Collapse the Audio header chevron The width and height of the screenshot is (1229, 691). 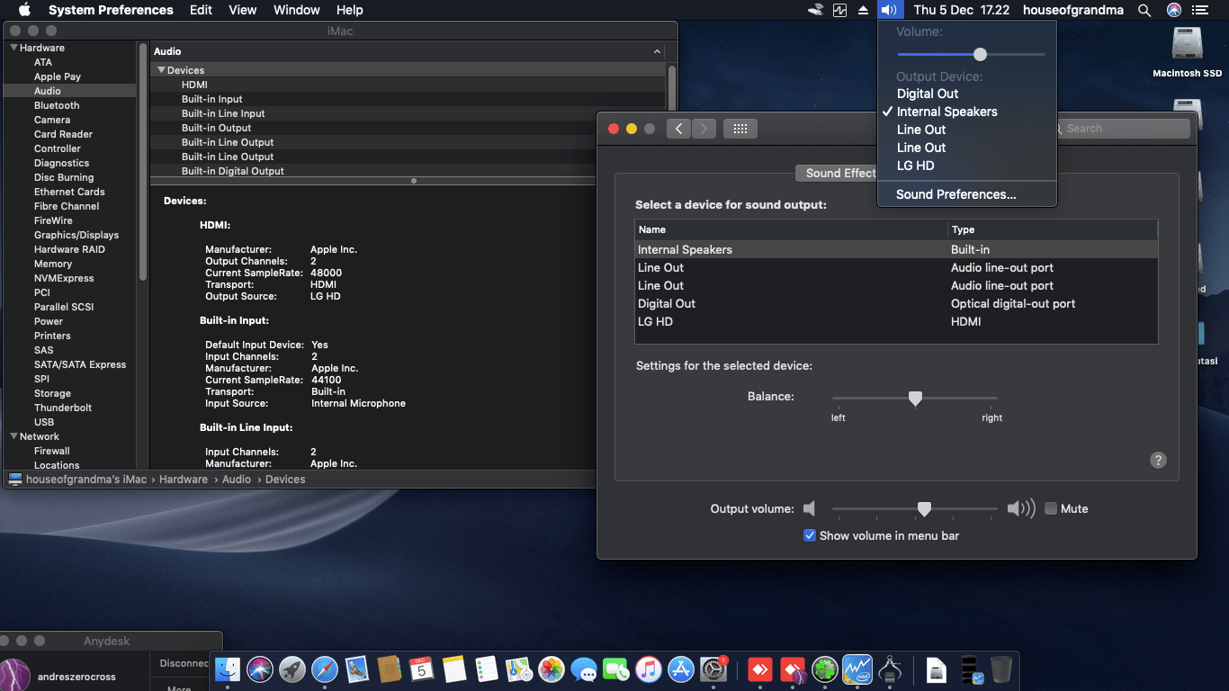pos(657,52)
